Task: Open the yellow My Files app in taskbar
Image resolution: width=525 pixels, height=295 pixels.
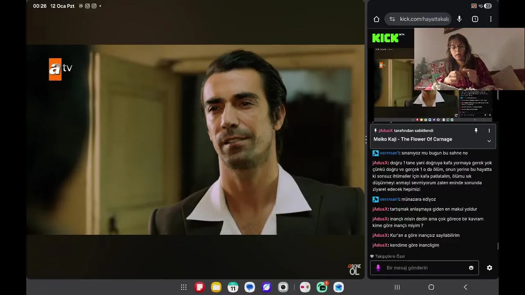Action: 216,287
